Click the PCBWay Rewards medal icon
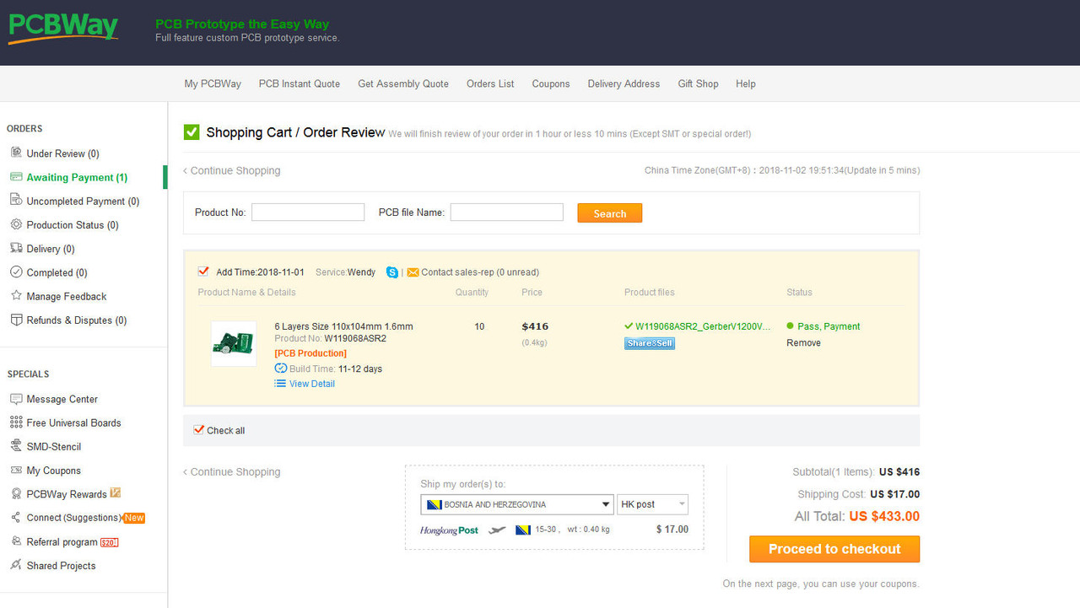This screenshot has width=1080, height=608. (16, 494)
